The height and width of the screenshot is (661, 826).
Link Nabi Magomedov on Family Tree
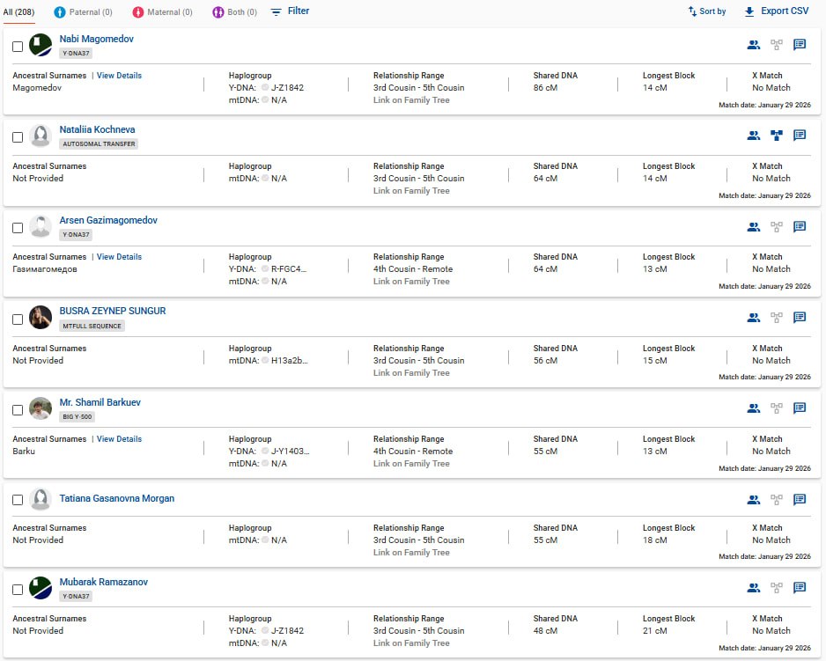click(x=411, y=100)
